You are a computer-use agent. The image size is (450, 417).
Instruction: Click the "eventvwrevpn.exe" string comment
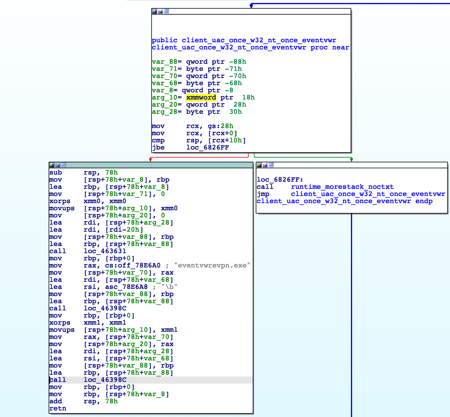point(212,265)
